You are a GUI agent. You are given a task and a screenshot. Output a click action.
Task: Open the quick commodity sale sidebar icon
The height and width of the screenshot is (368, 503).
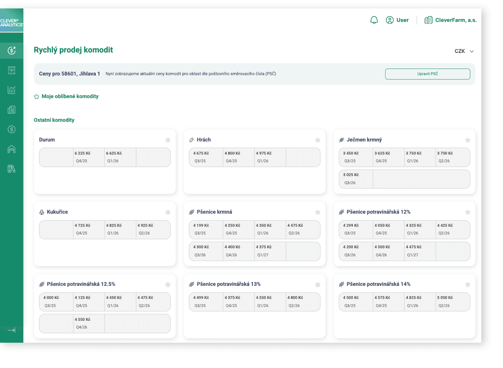pyautogui.click(x=11, y=50)
